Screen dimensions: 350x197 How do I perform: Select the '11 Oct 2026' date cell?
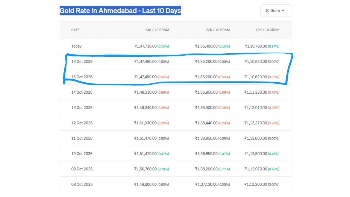click(x=82, y=138)
